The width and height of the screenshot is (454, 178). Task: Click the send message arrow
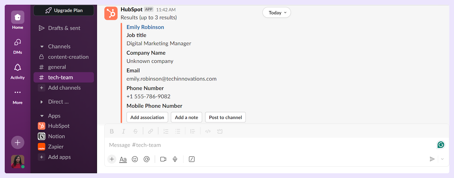(x=432, y=159)
